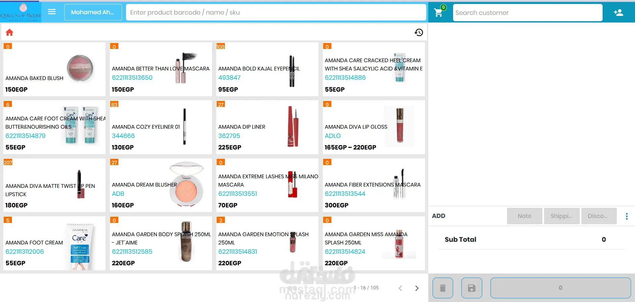Open the hamburger menu
The width and height of the screenshot is (635, 302).
[52, 12]
